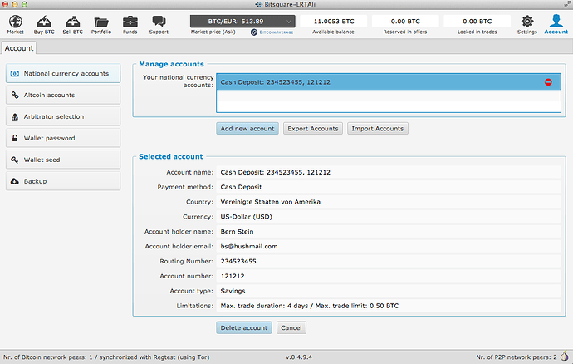Click the BitcoinAverage provider logo

(x=272, y=32)
